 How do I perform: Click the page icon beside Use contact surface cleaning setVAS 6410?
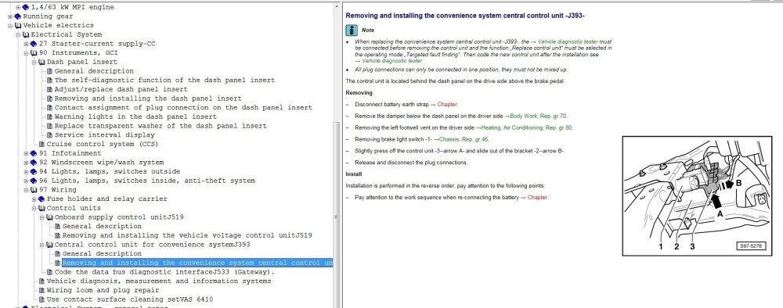point(42,299)
